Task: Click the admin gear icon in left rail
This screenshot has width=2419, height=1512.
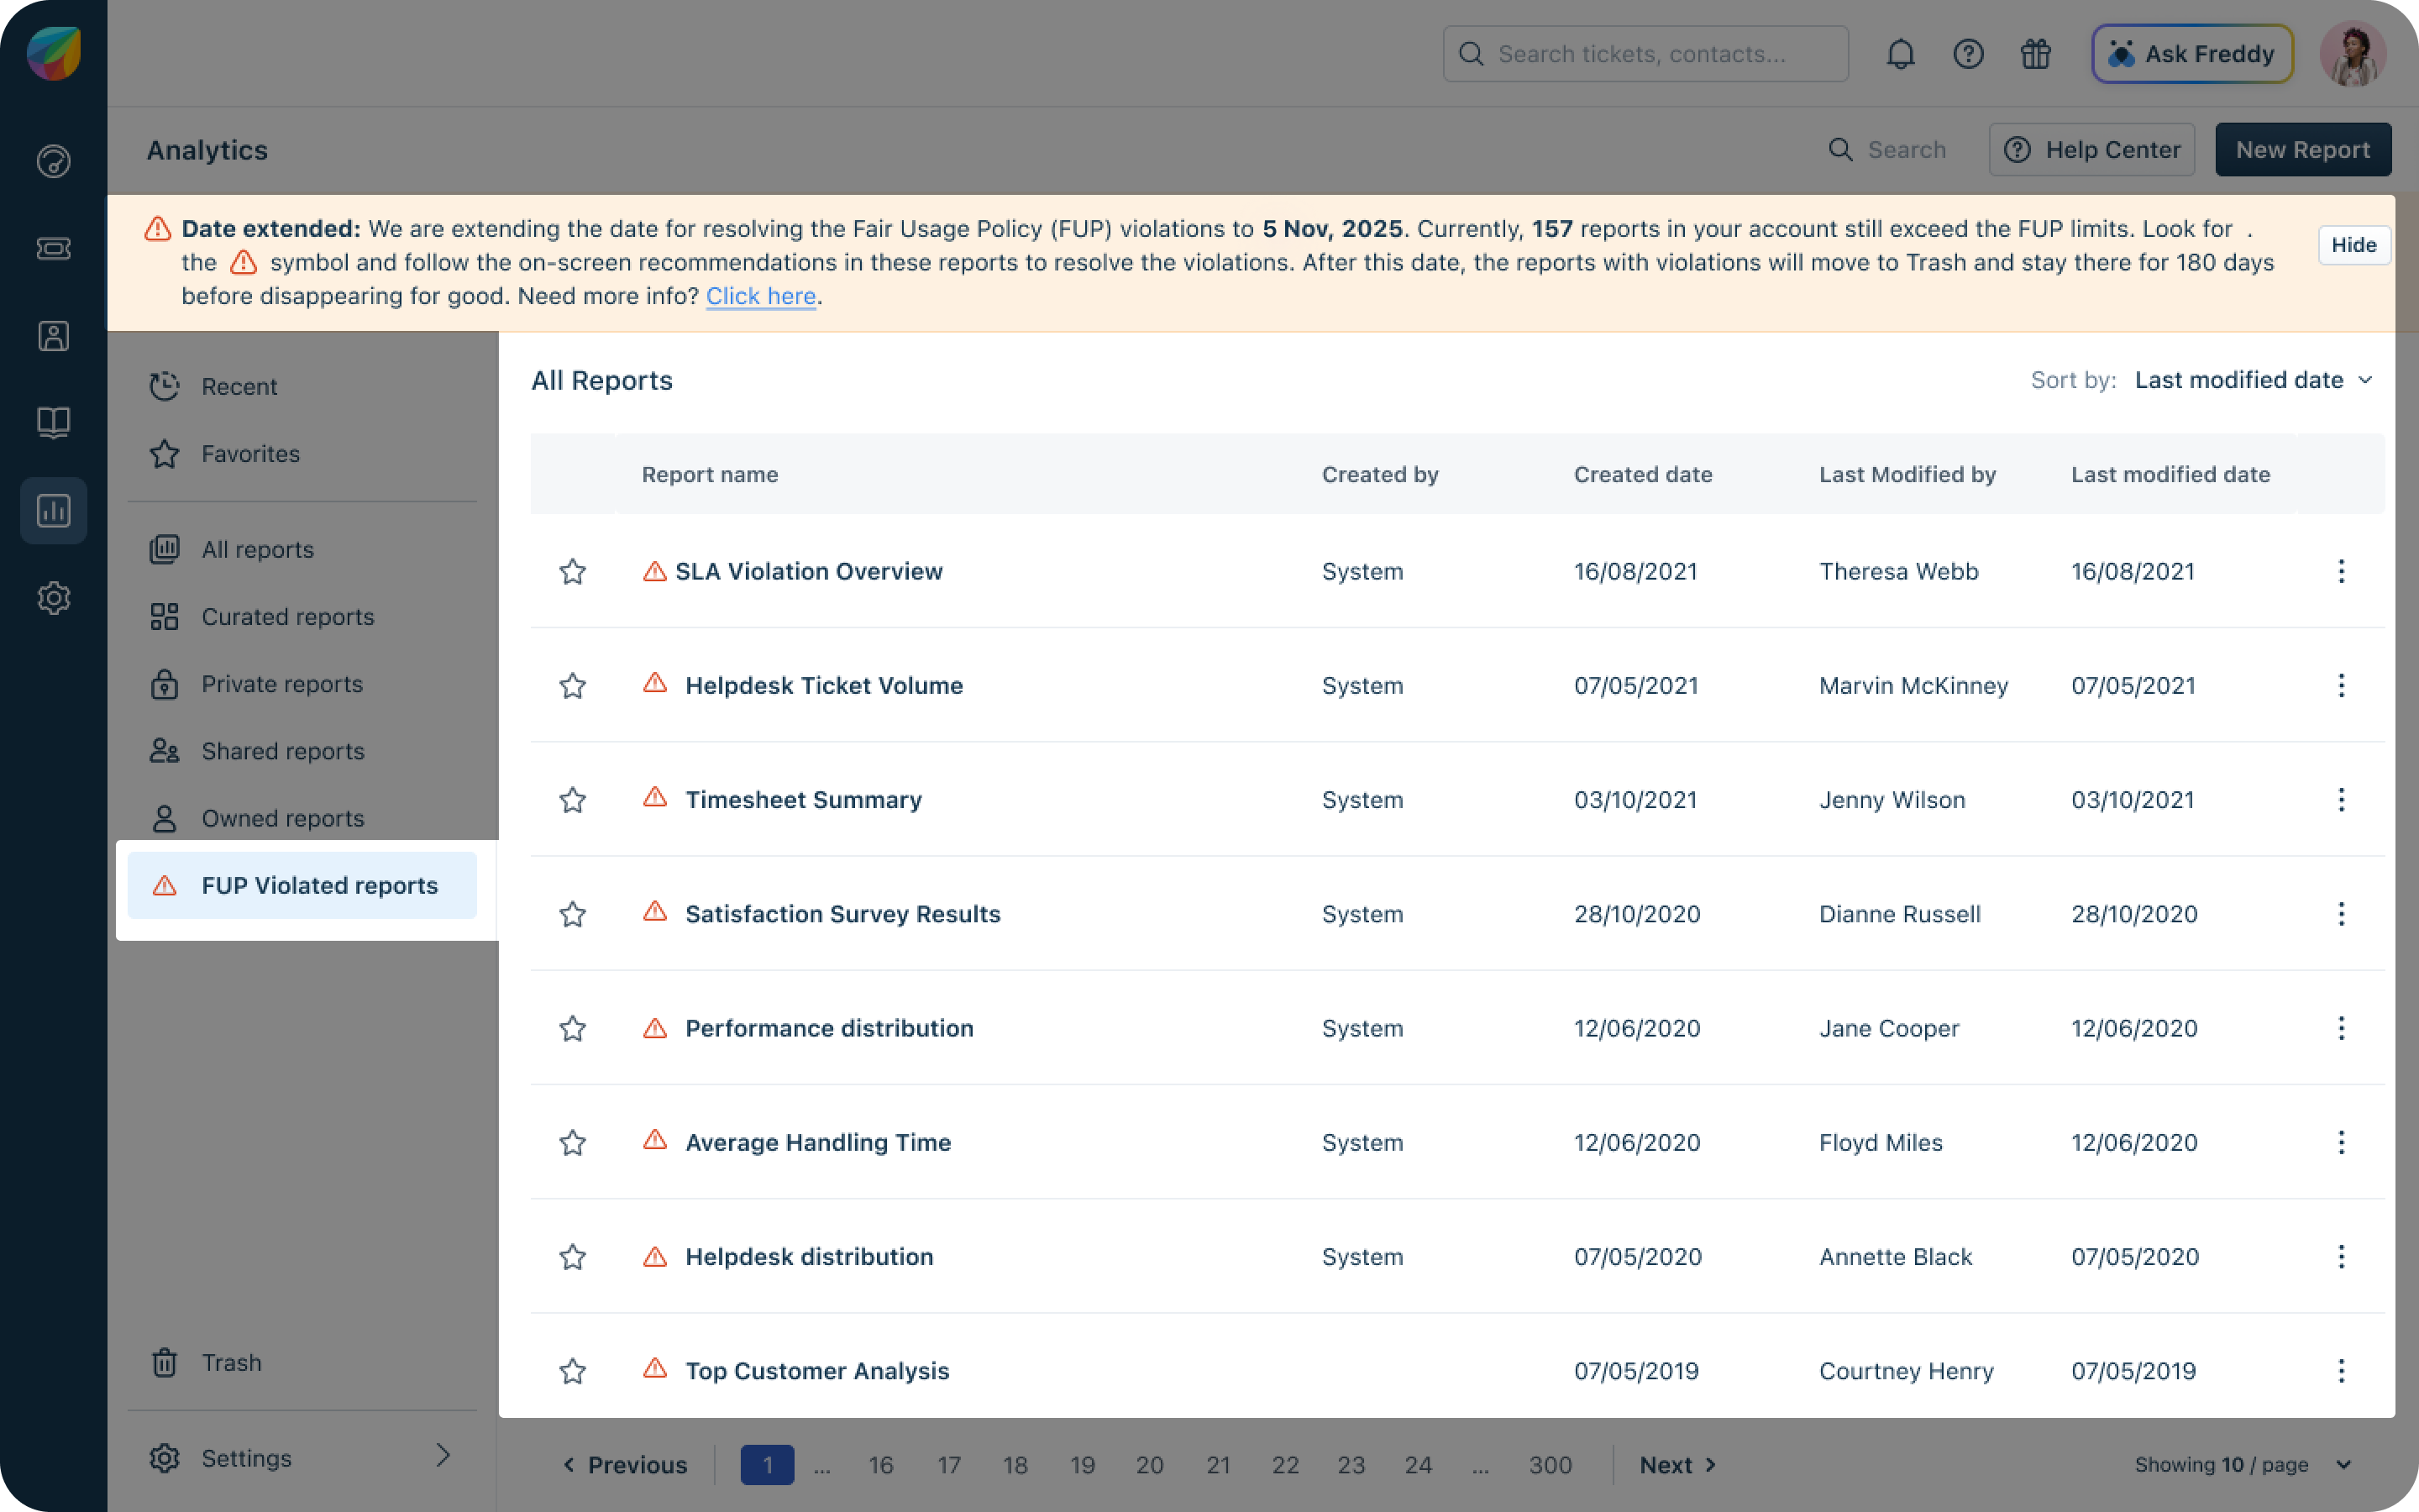Action: [53, 598]
